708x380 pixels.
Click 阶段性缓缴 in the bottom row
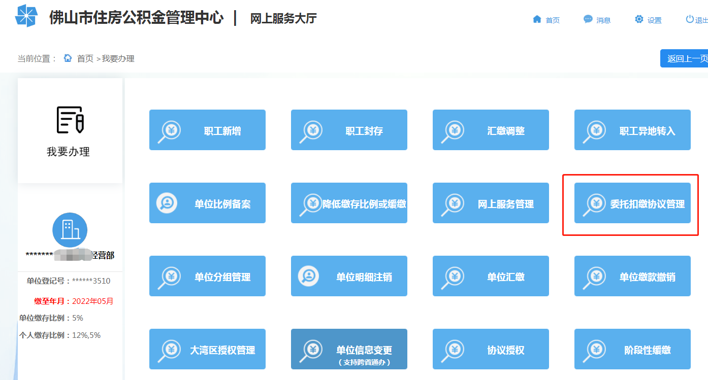[x=632, y=349]
